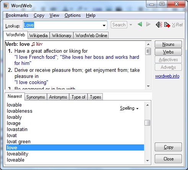Click the word 'affection' in definition one
The image size is (188, 170).
pos(53,51)
